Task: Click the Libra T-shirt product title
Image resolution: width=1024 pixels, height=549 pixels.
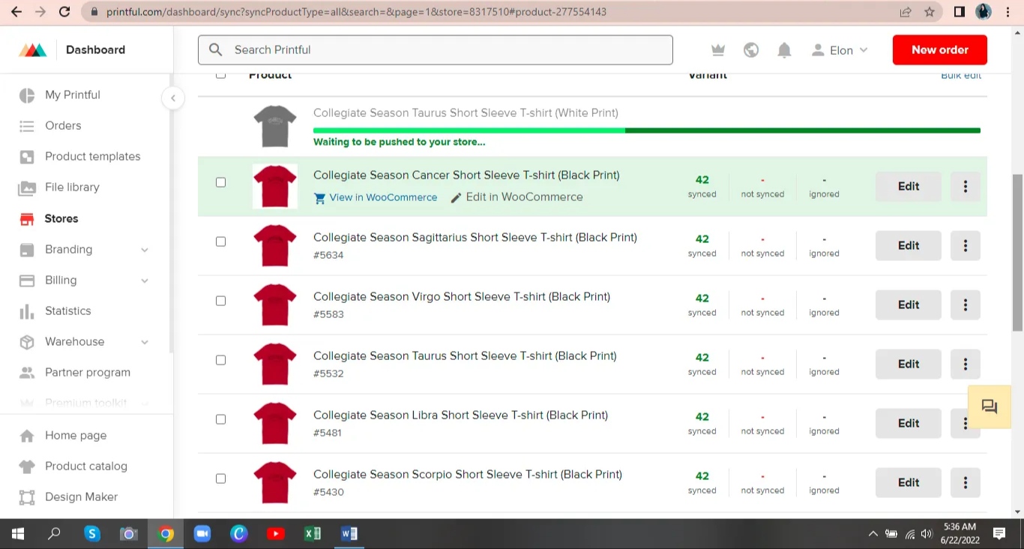Action: [x=460, y=415]
